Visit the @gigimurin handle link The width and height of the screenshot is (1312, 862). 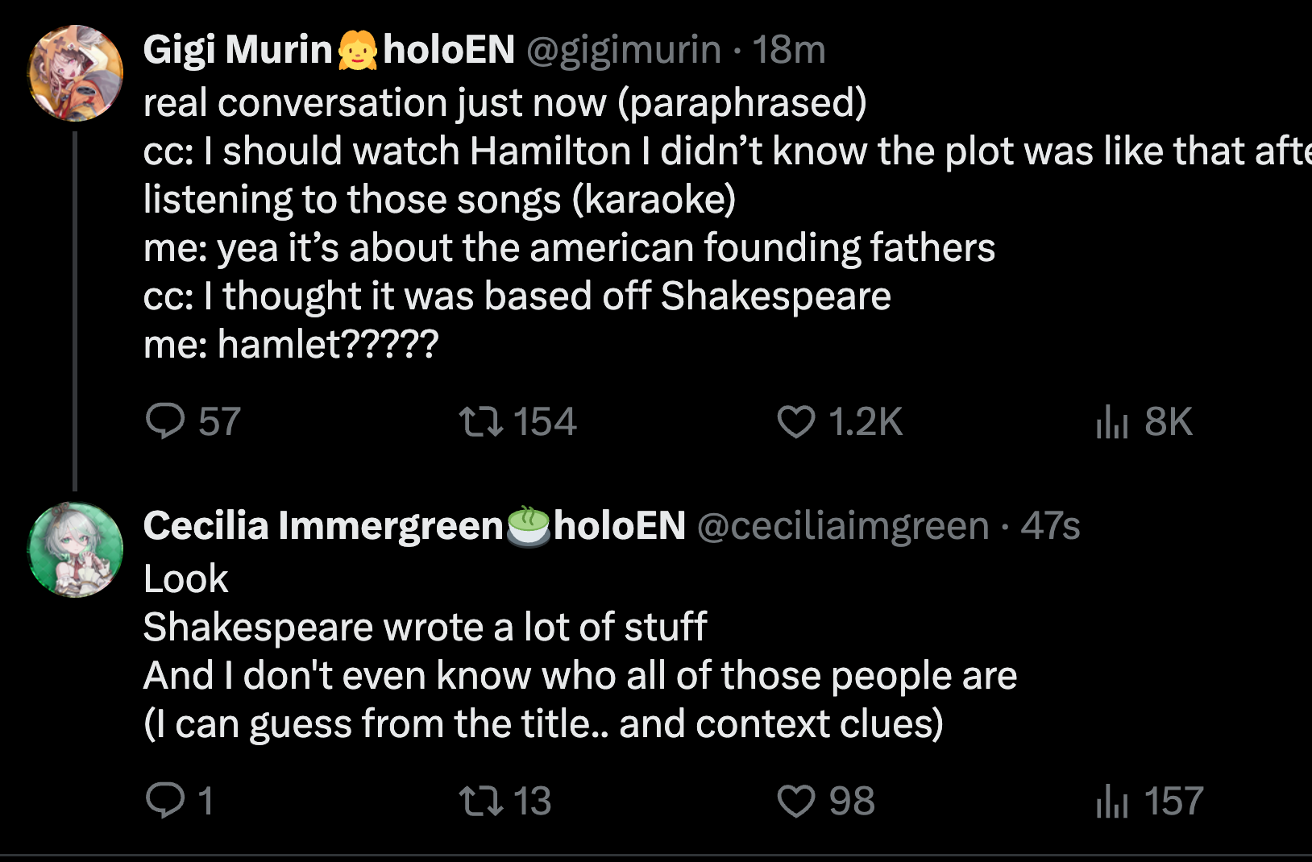(624, 50)
